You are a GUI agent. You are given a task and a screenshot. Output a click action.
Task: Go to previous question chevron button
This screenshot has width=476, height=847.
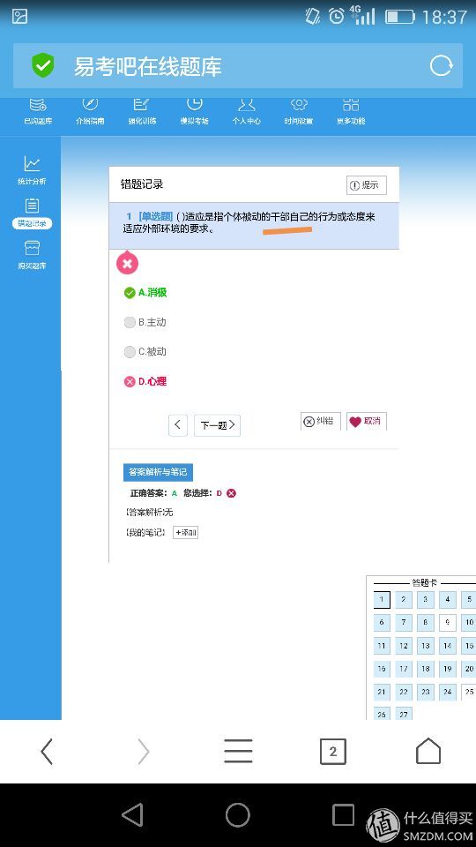tap(178, 425)
